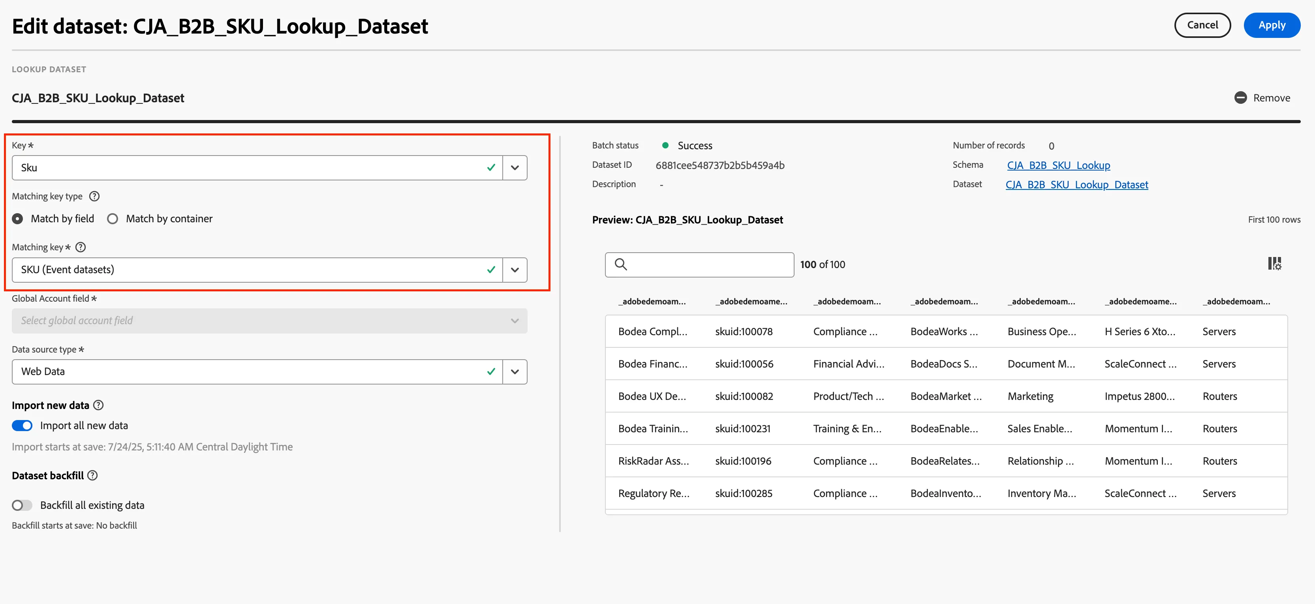Screen dimensions: 1315x604
Task: Click cell skuid:100231
Action: 743,428
